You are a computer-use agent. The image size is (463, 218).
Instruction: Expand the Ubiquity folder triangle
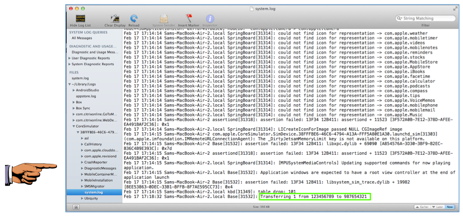click(82, 198)
